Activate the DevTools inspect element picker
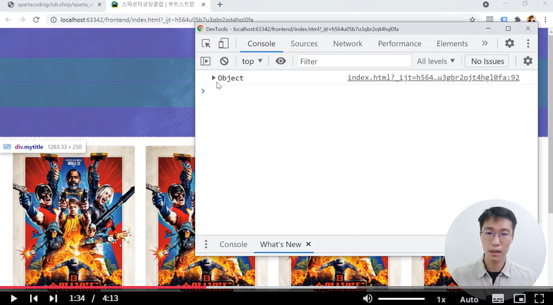553x305 pixels. [x=206, y=43]
